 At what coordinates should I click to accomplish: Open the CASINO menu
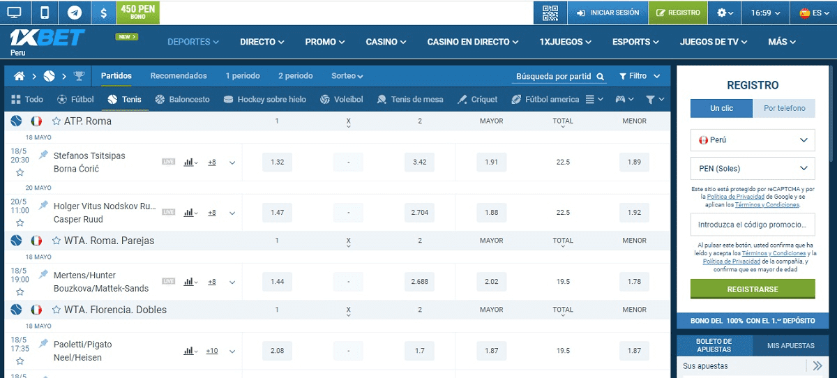[384, 42]
